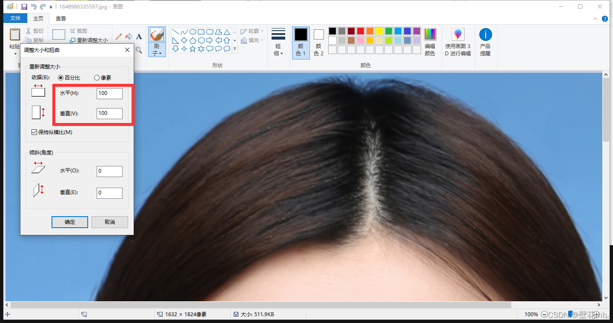Viewport: 613px width, 323px height.
Task: Choose the straight Line shape
Action: coord(175,32)
